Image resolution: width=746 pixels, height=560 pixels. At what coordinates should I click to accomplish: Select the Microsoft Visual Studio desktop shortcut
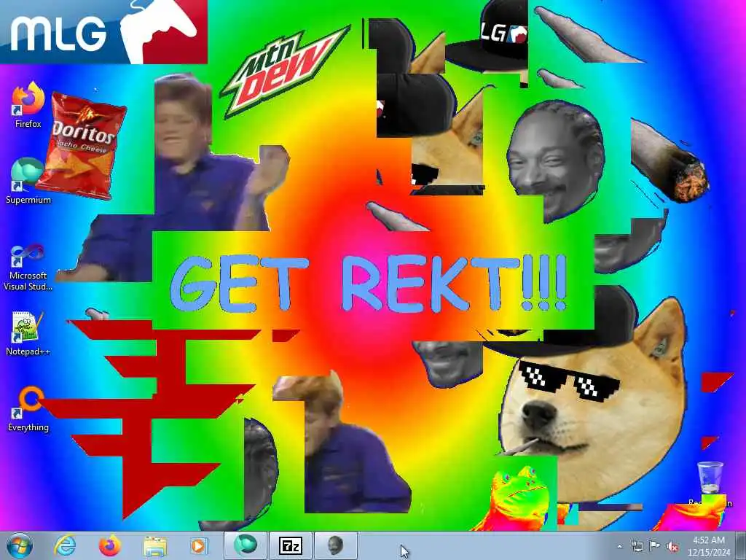[x=28, y=268]
